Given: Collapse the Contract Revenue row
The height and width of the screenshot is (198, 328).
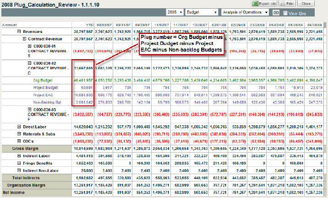Looking at the screenshot, I should click(x=24, y=39).
